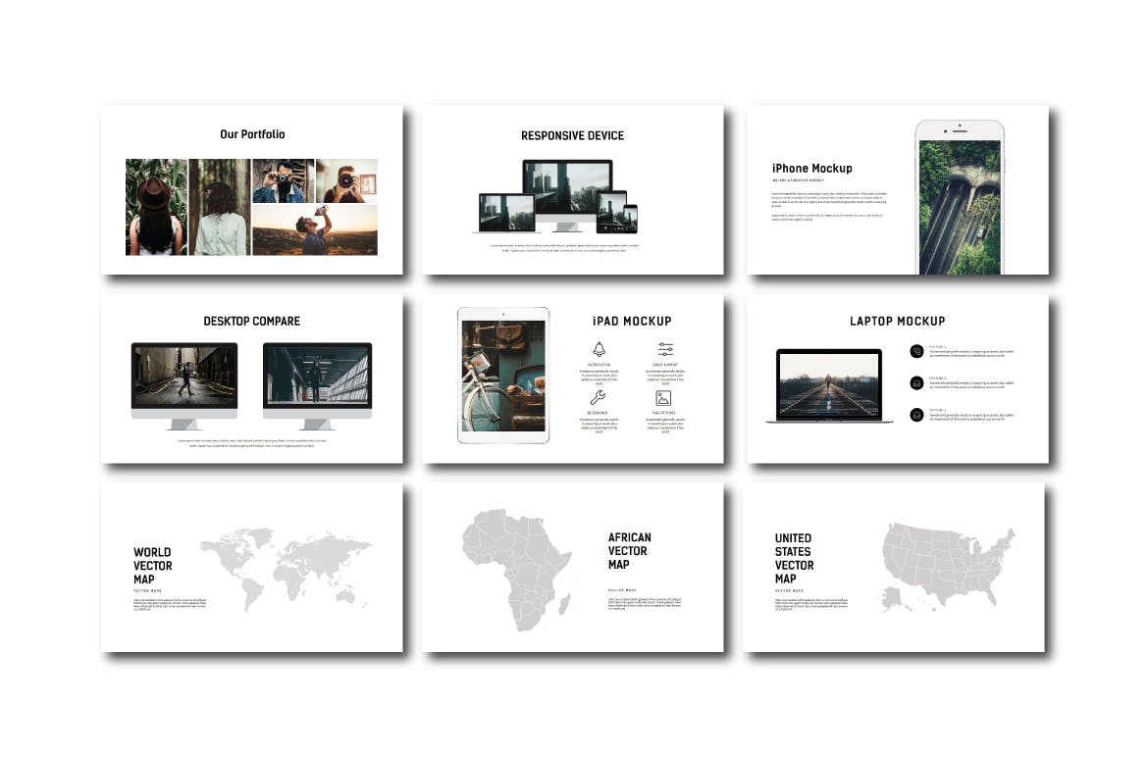This screenshot has height=757, width=1148.
Task: Select the iPhone Mockup title text
Action: [811, 168]
